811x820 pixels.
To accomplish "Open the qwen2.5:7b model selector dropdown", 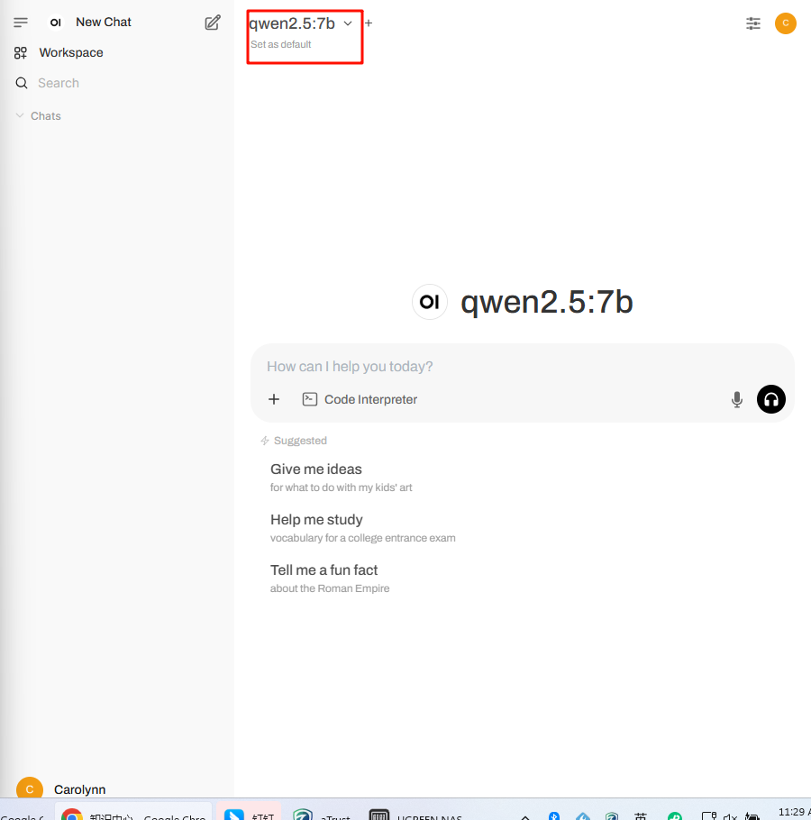I will click(x=301, y=23).
